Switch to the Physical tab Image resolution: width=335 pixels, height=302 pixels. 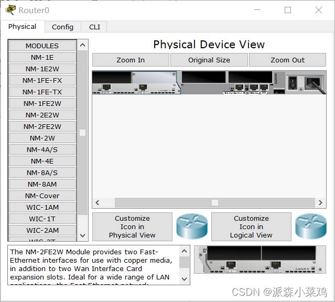(22, 27)
